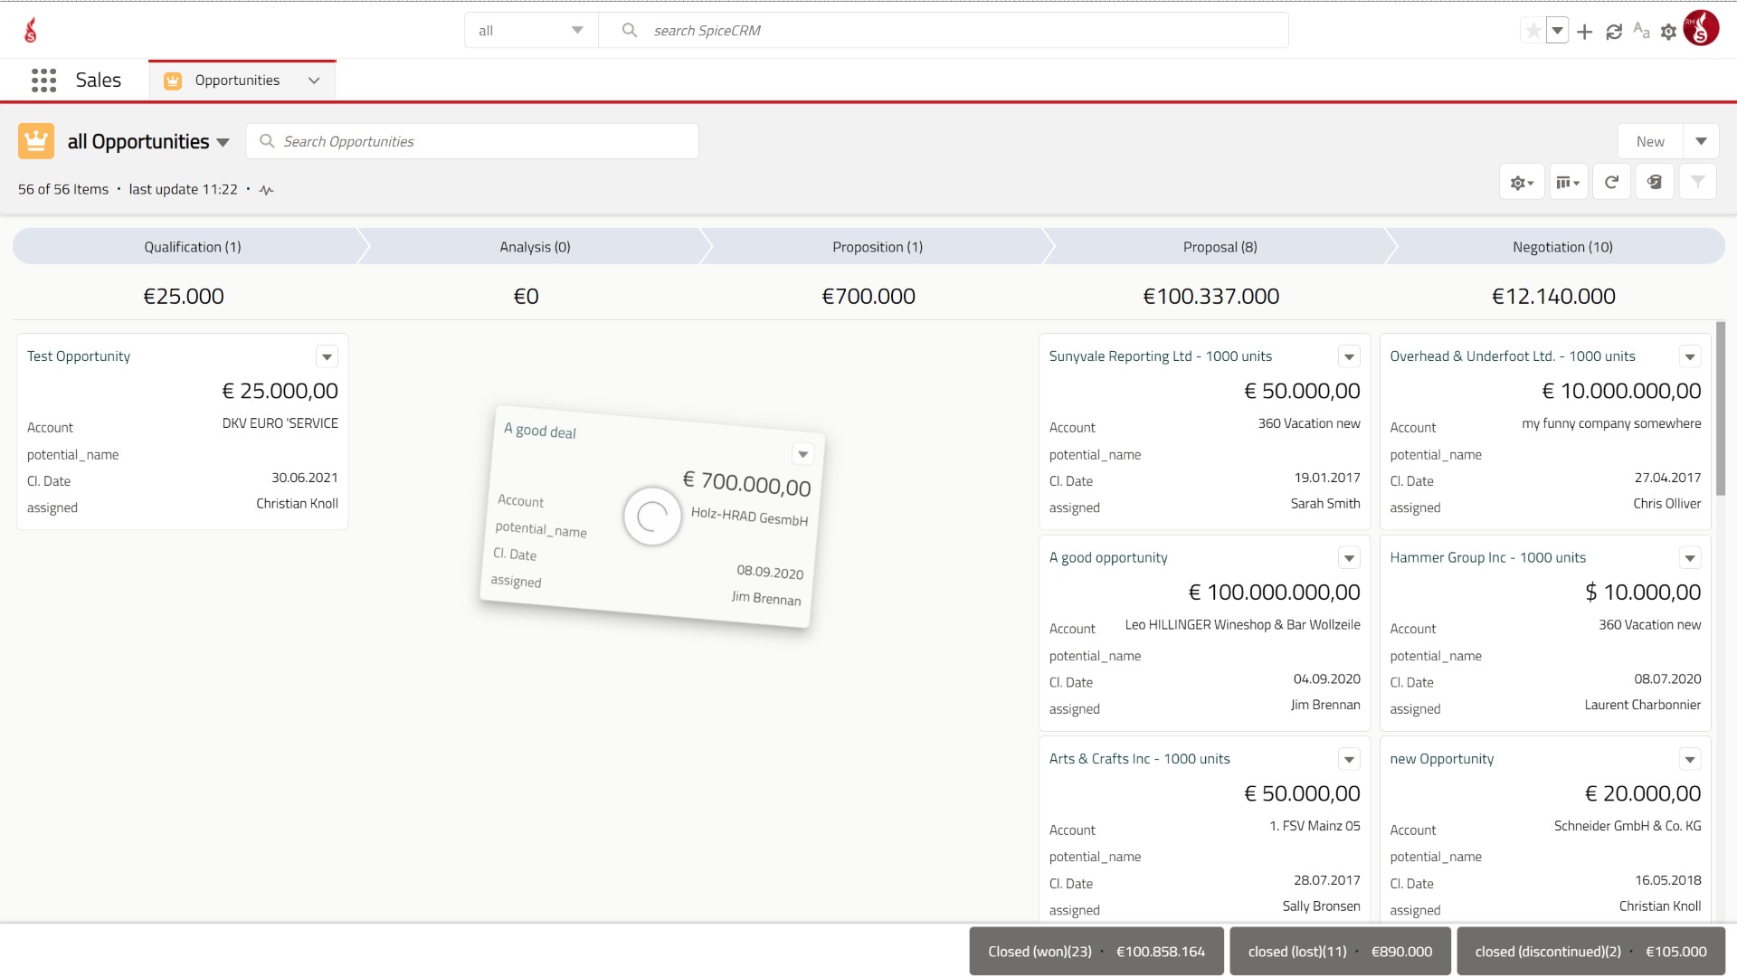Viewport: 1737px width, 977px height.
Task: Click the New button
Action: click(1650, 141)
